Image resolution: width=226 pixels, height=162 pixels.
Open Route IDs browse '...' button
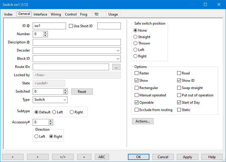(x=116, y=67)
